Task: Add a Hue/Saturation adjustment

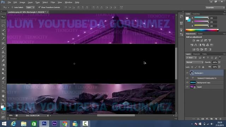Action: (192, 45)
